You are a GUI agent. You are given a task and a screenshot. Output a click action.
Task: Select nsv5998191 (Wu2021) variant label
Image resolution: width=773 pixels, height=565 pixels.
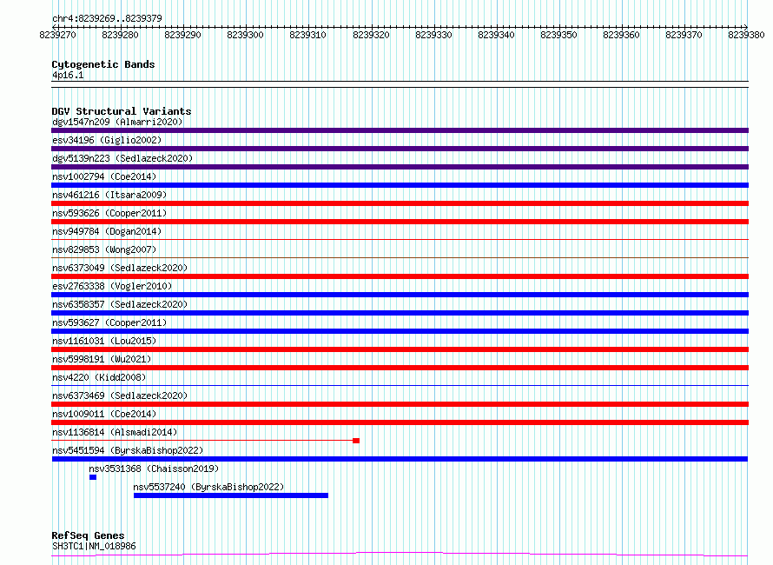102,359
